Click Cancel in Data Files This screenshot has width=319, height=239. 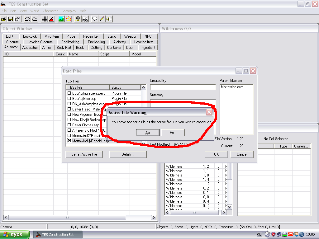pos(242,154)
